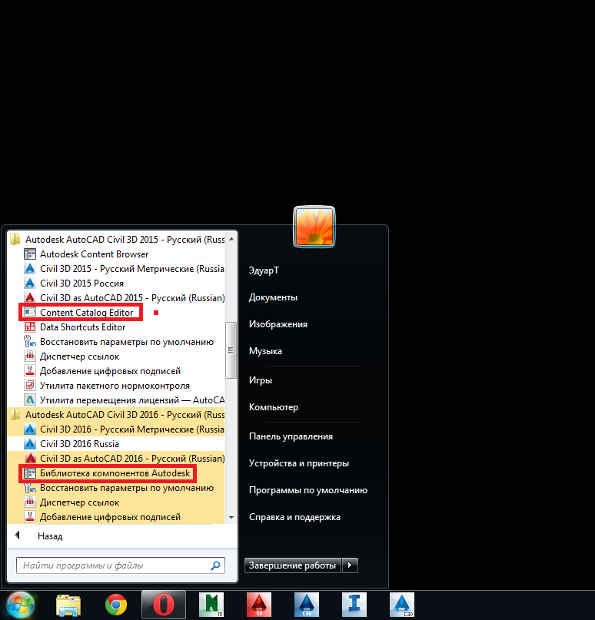Open Windows Explorer from the taskbar

(x=68, y=605)
